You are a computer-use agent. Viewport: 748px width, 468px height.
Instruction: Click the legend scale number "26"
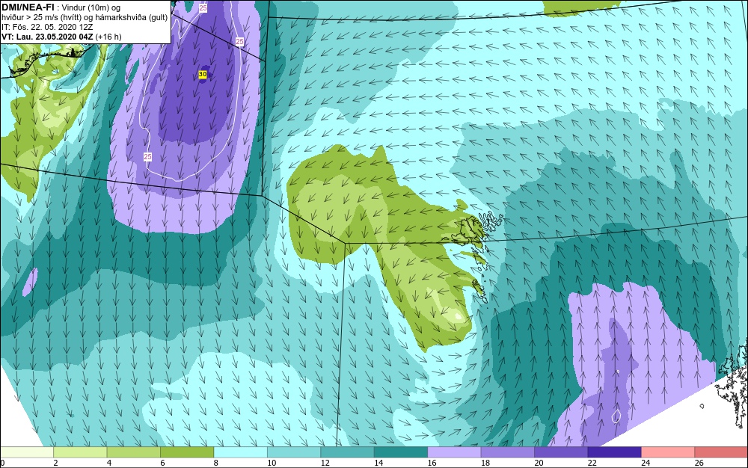point(699,463)
